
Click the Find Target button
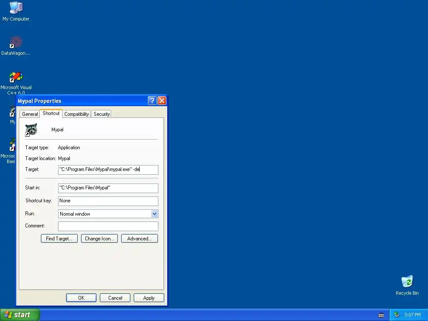(x=59, y=239)
